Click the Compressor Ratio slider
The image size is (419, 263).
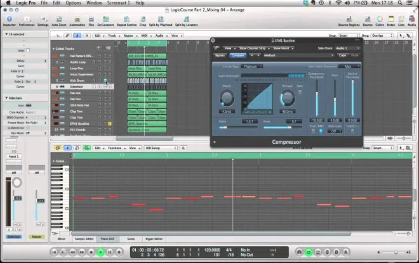(238, 127)
